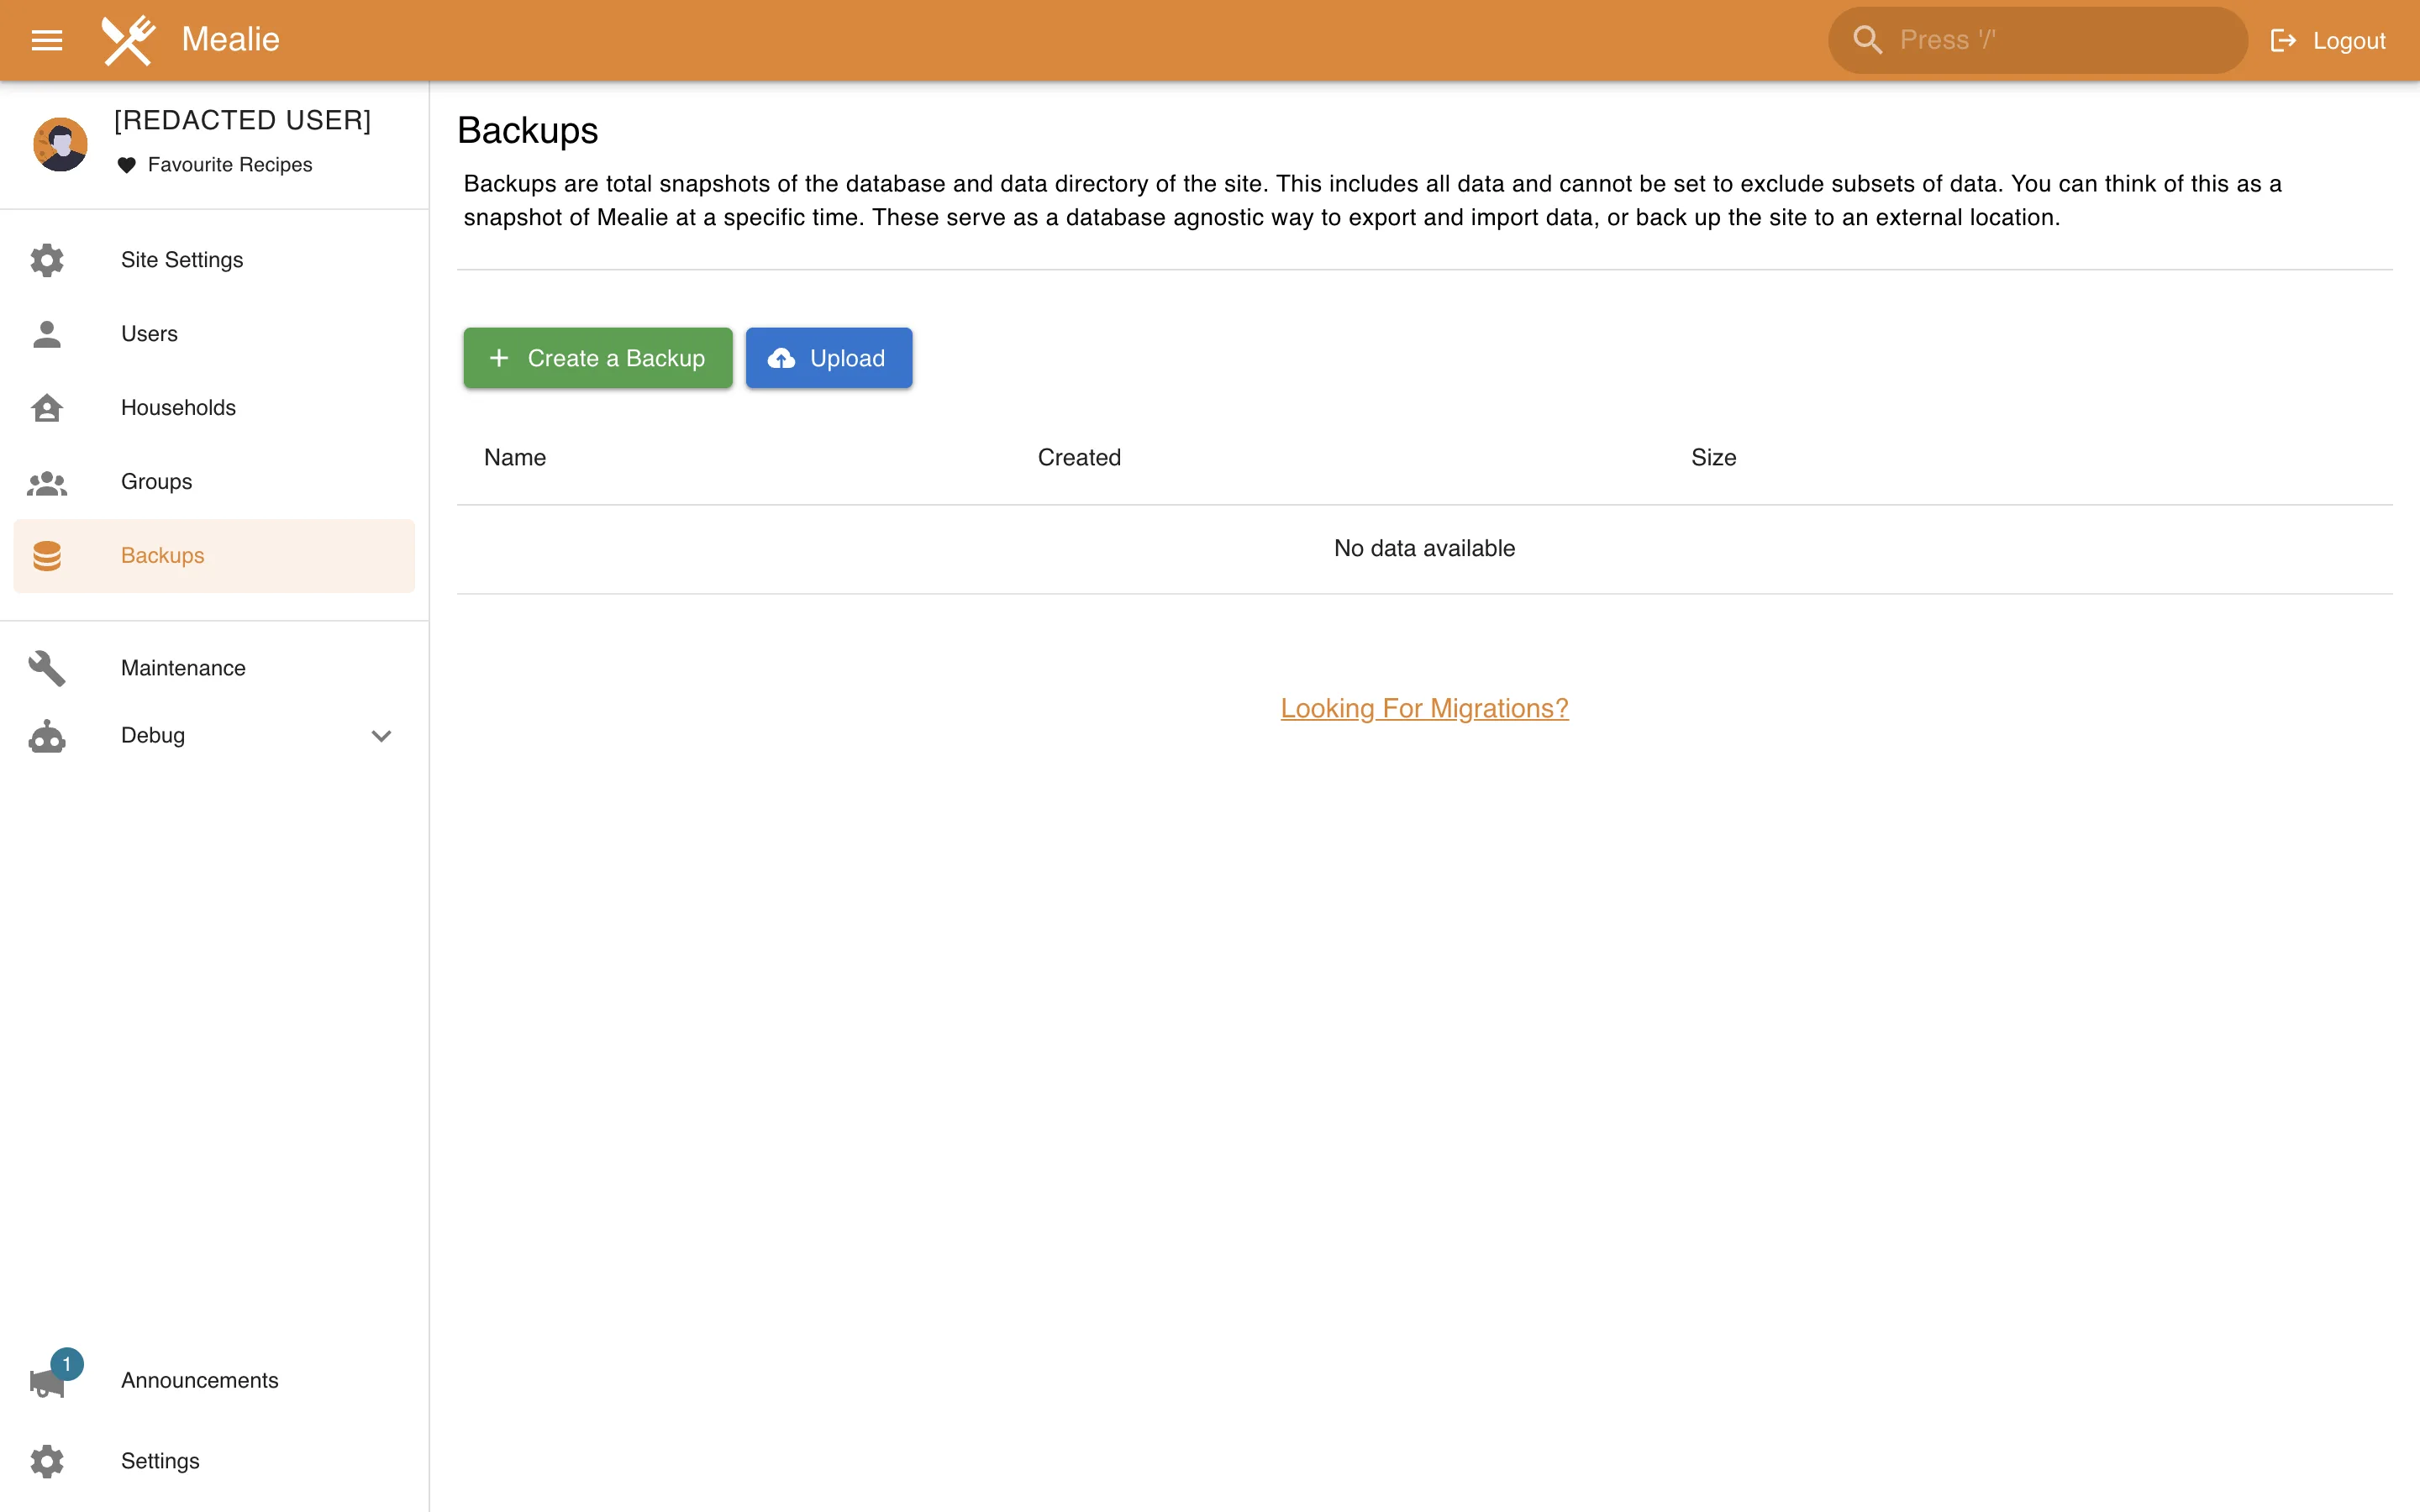Screen dimensions: 2420x1512
Task: Open the [REDACTED USER] profile name
Action: click(242, 120)
